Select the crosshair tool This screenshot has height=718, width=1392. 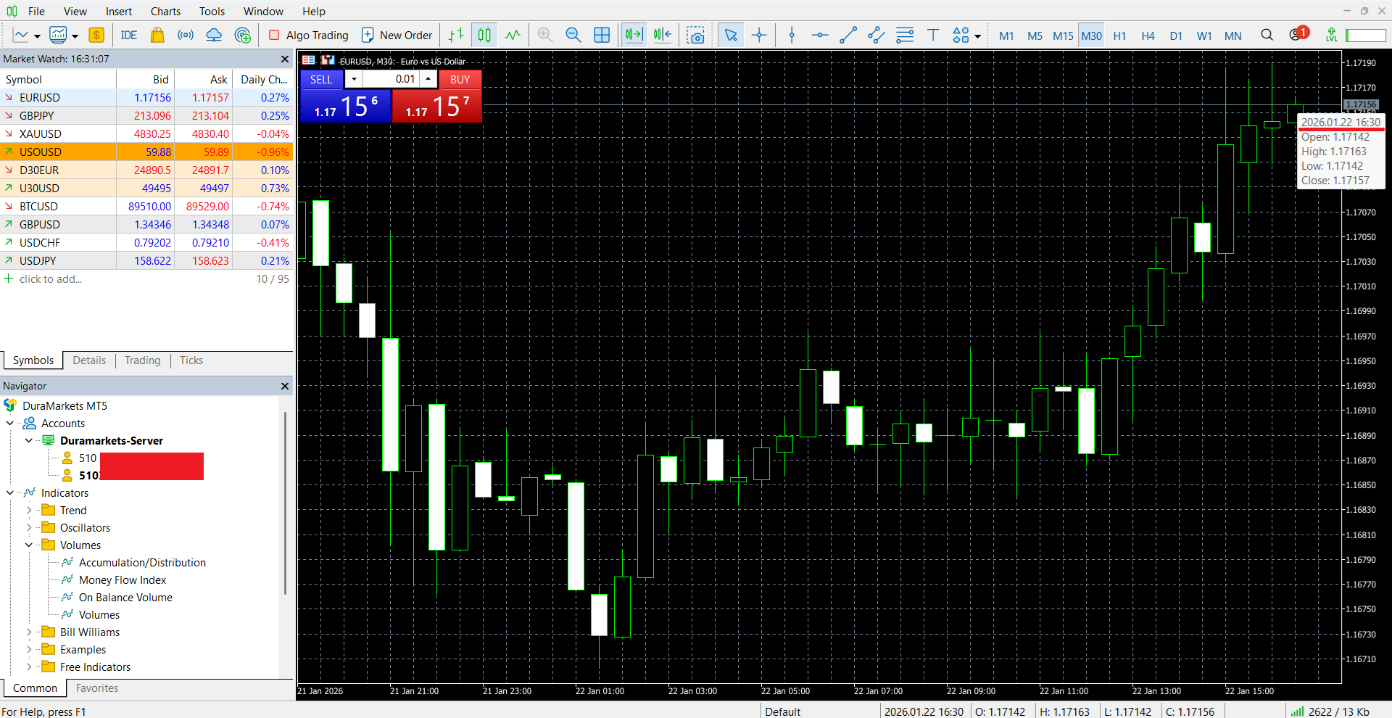(759, 35)
